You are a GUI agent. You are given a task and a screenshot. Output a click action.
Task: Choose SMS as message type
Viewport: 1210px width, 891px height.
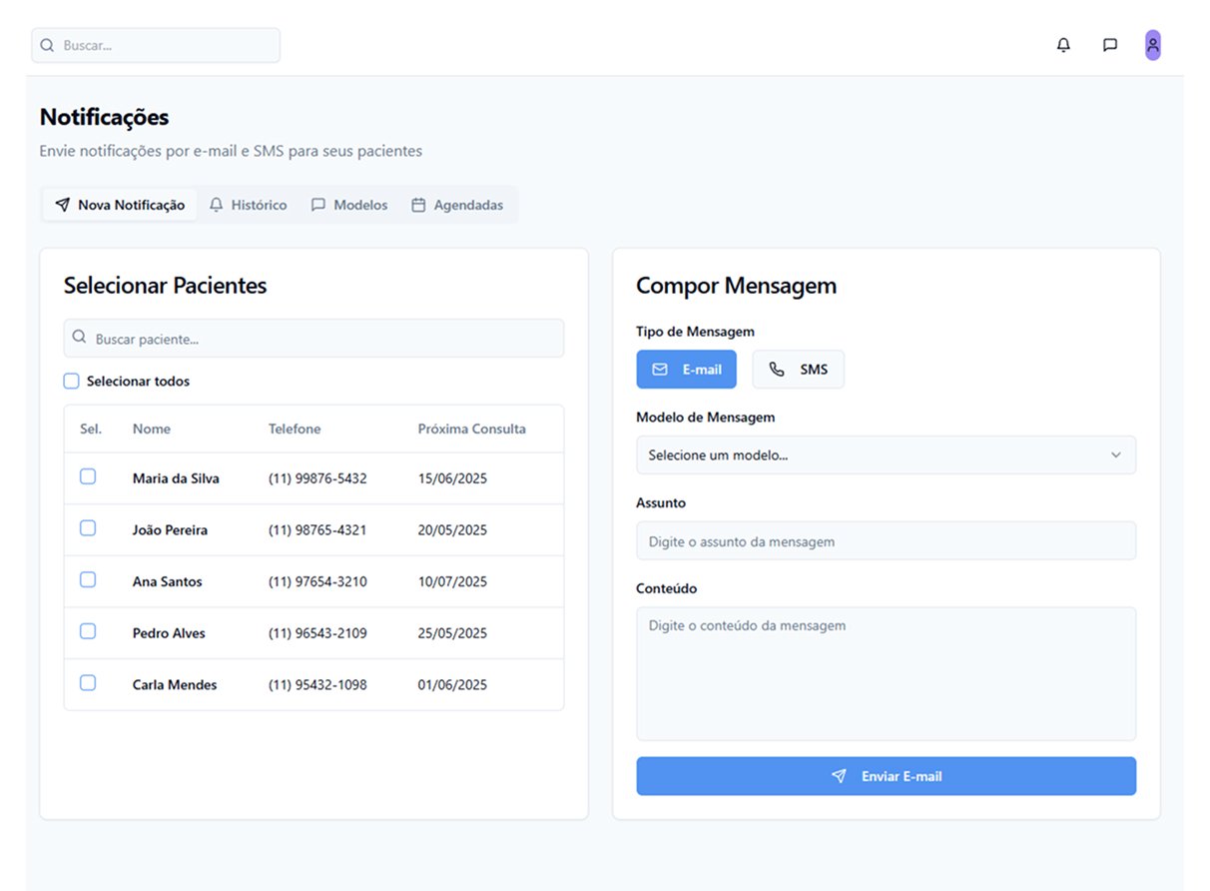tap(798, 370)
